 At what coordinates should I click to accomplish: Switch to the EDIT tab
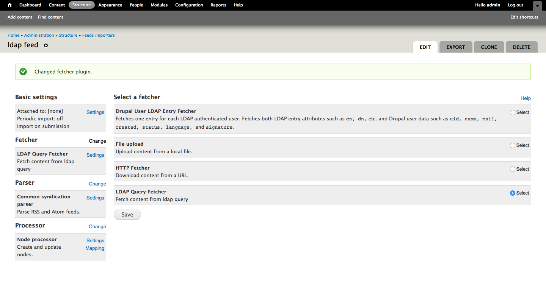425,47
